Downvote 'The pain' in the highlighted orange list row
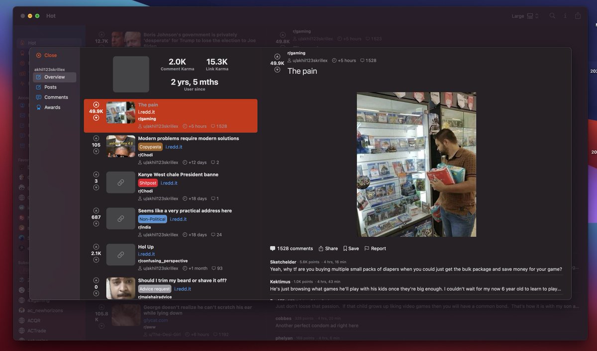Viewport: 597px width, 351px height. pyautogui.click(x=96, y=118)
